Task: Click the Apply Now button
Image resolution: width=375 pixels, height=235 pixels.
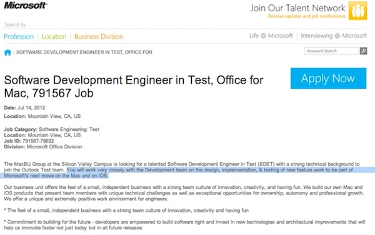Action: point(328,79)
